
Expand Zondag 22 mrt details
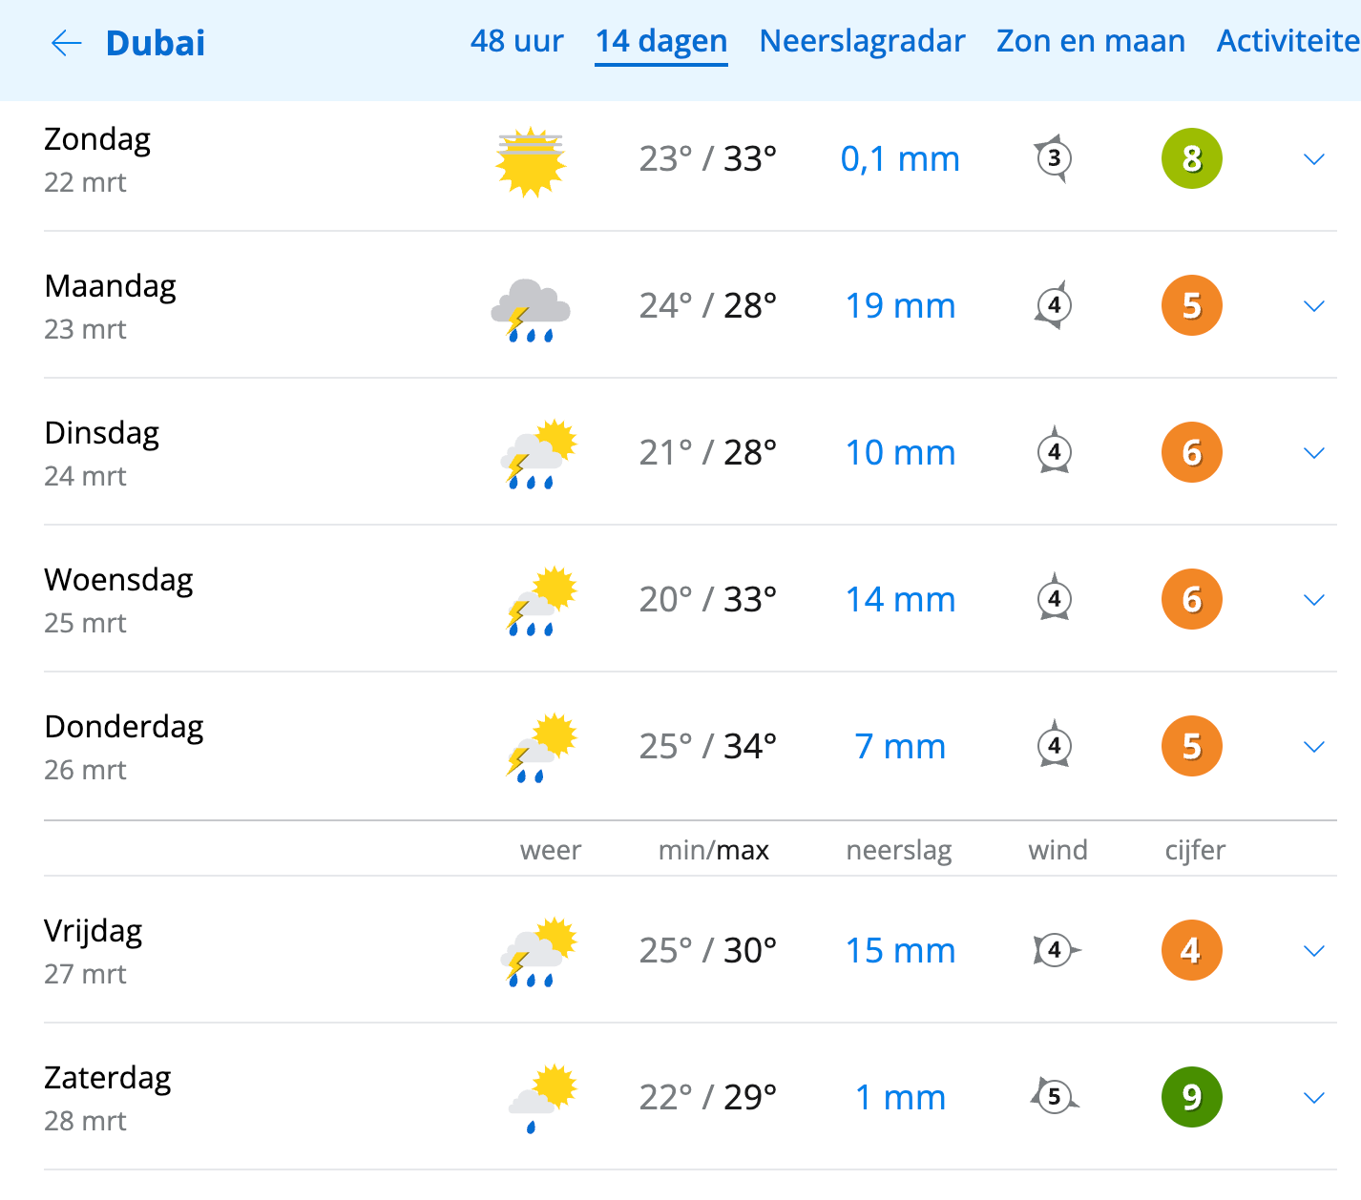pos(1314,159)
